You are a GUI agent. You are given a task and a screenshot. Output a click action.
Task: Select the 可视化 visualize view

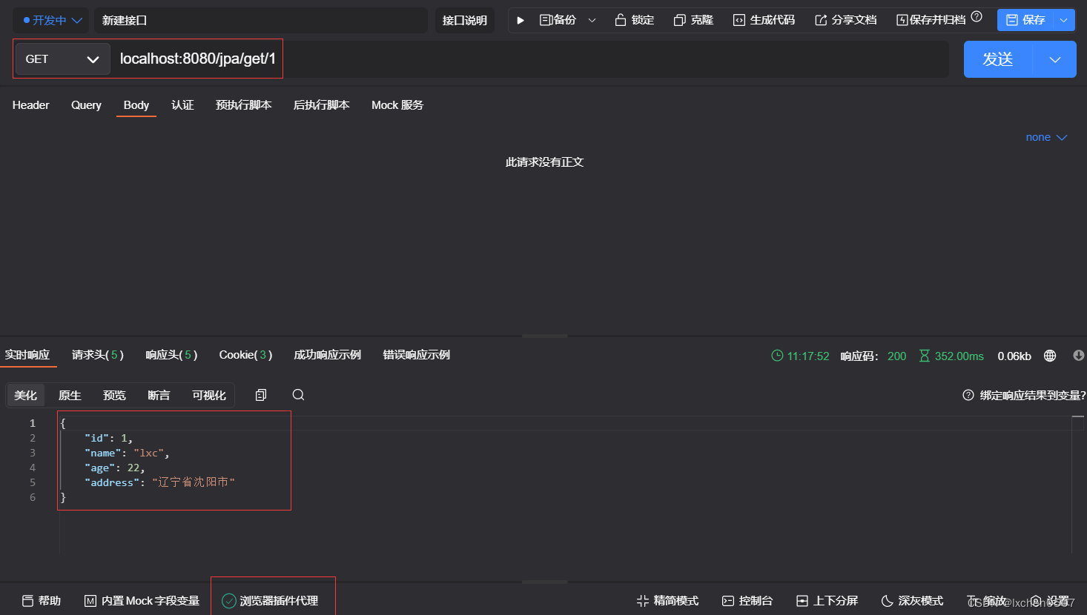209,395
